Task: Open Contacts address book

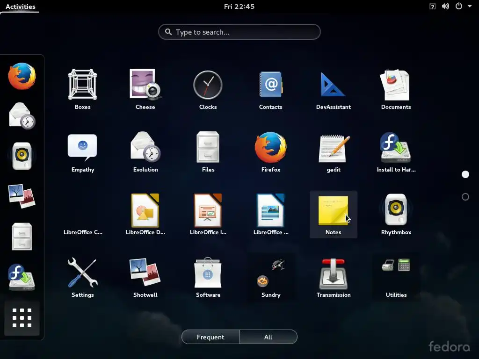Action: pyautogui.click(x=271, y=89)
